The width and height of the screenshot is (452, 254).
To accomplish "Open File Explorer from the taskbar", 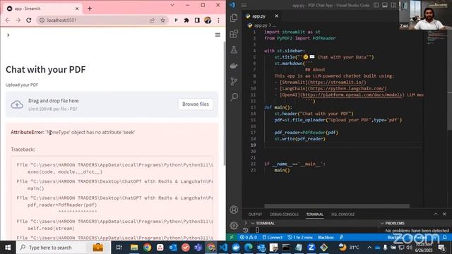I will [134, 248].
